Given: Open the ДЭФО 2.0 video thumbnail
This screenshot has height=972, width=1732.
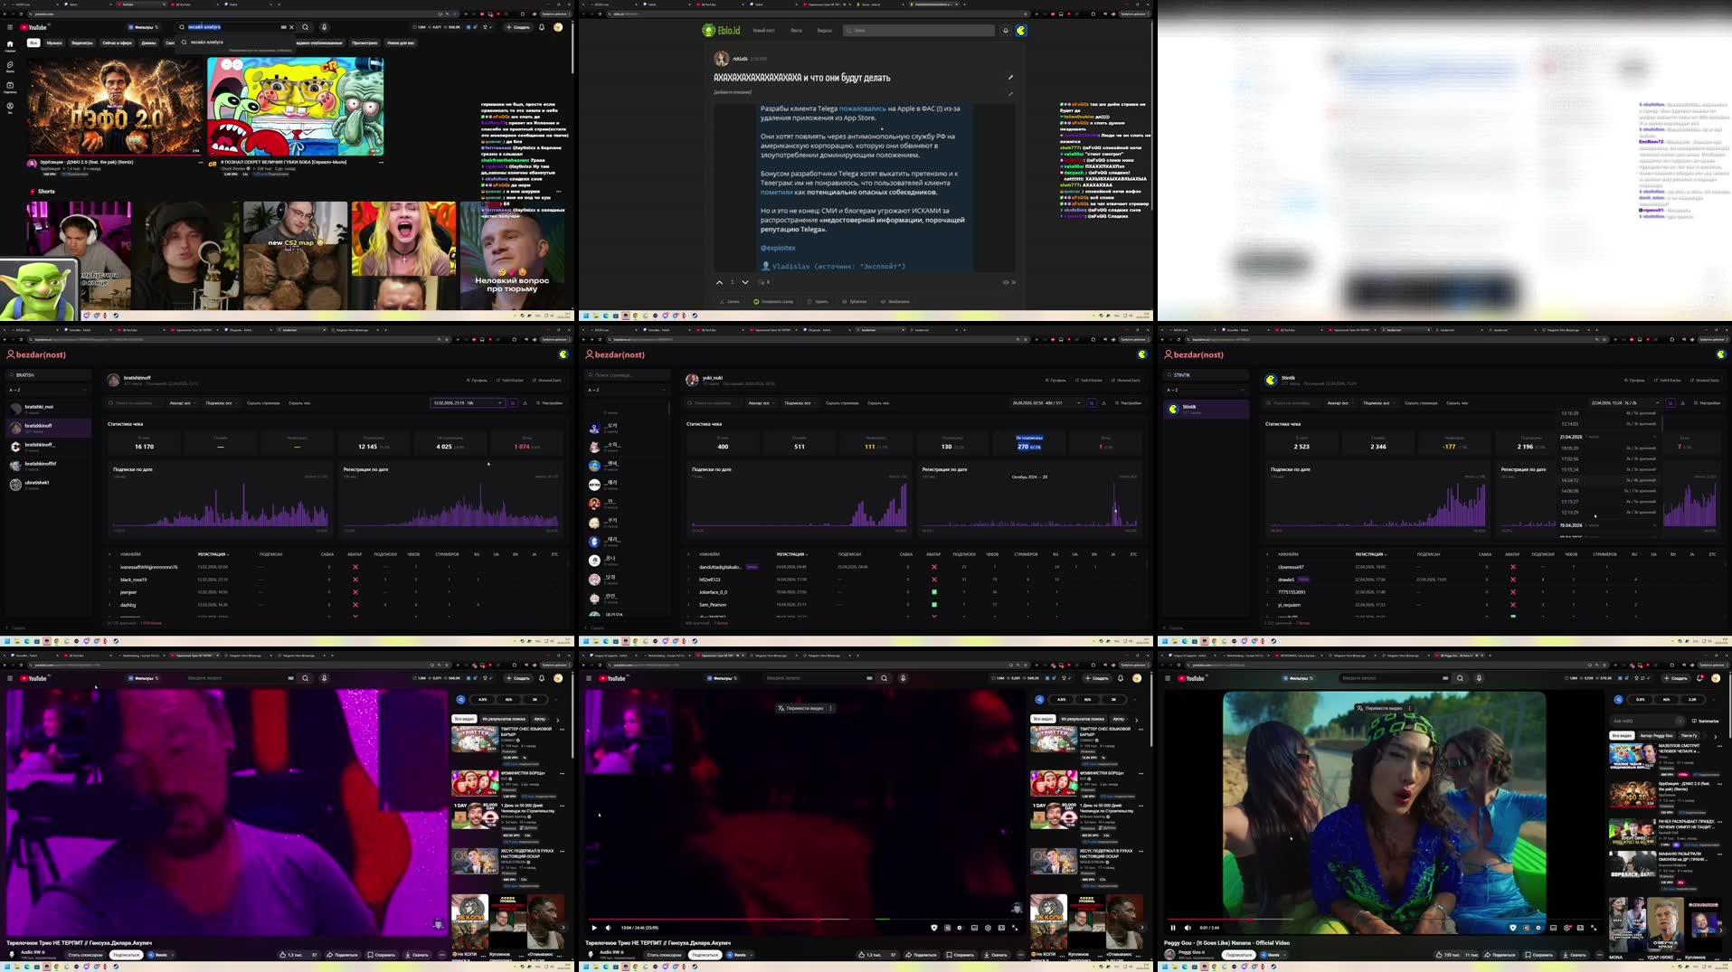Looking at the screenshot, I should 113,106.
